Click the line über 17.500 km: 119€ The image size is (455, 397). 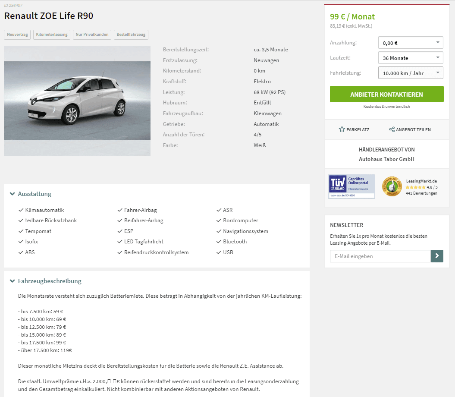pyautogui.click(x=45, y=350)
